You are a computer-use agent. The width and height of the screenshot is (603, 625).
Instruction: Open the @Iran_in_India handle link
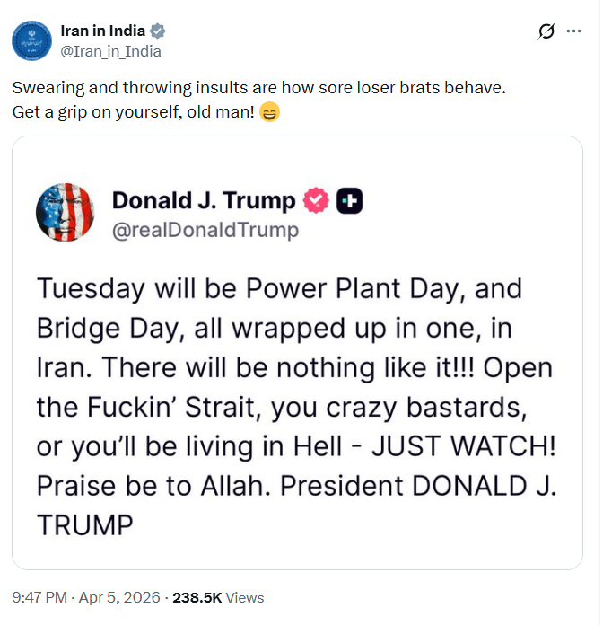click(x=110, y=51)
